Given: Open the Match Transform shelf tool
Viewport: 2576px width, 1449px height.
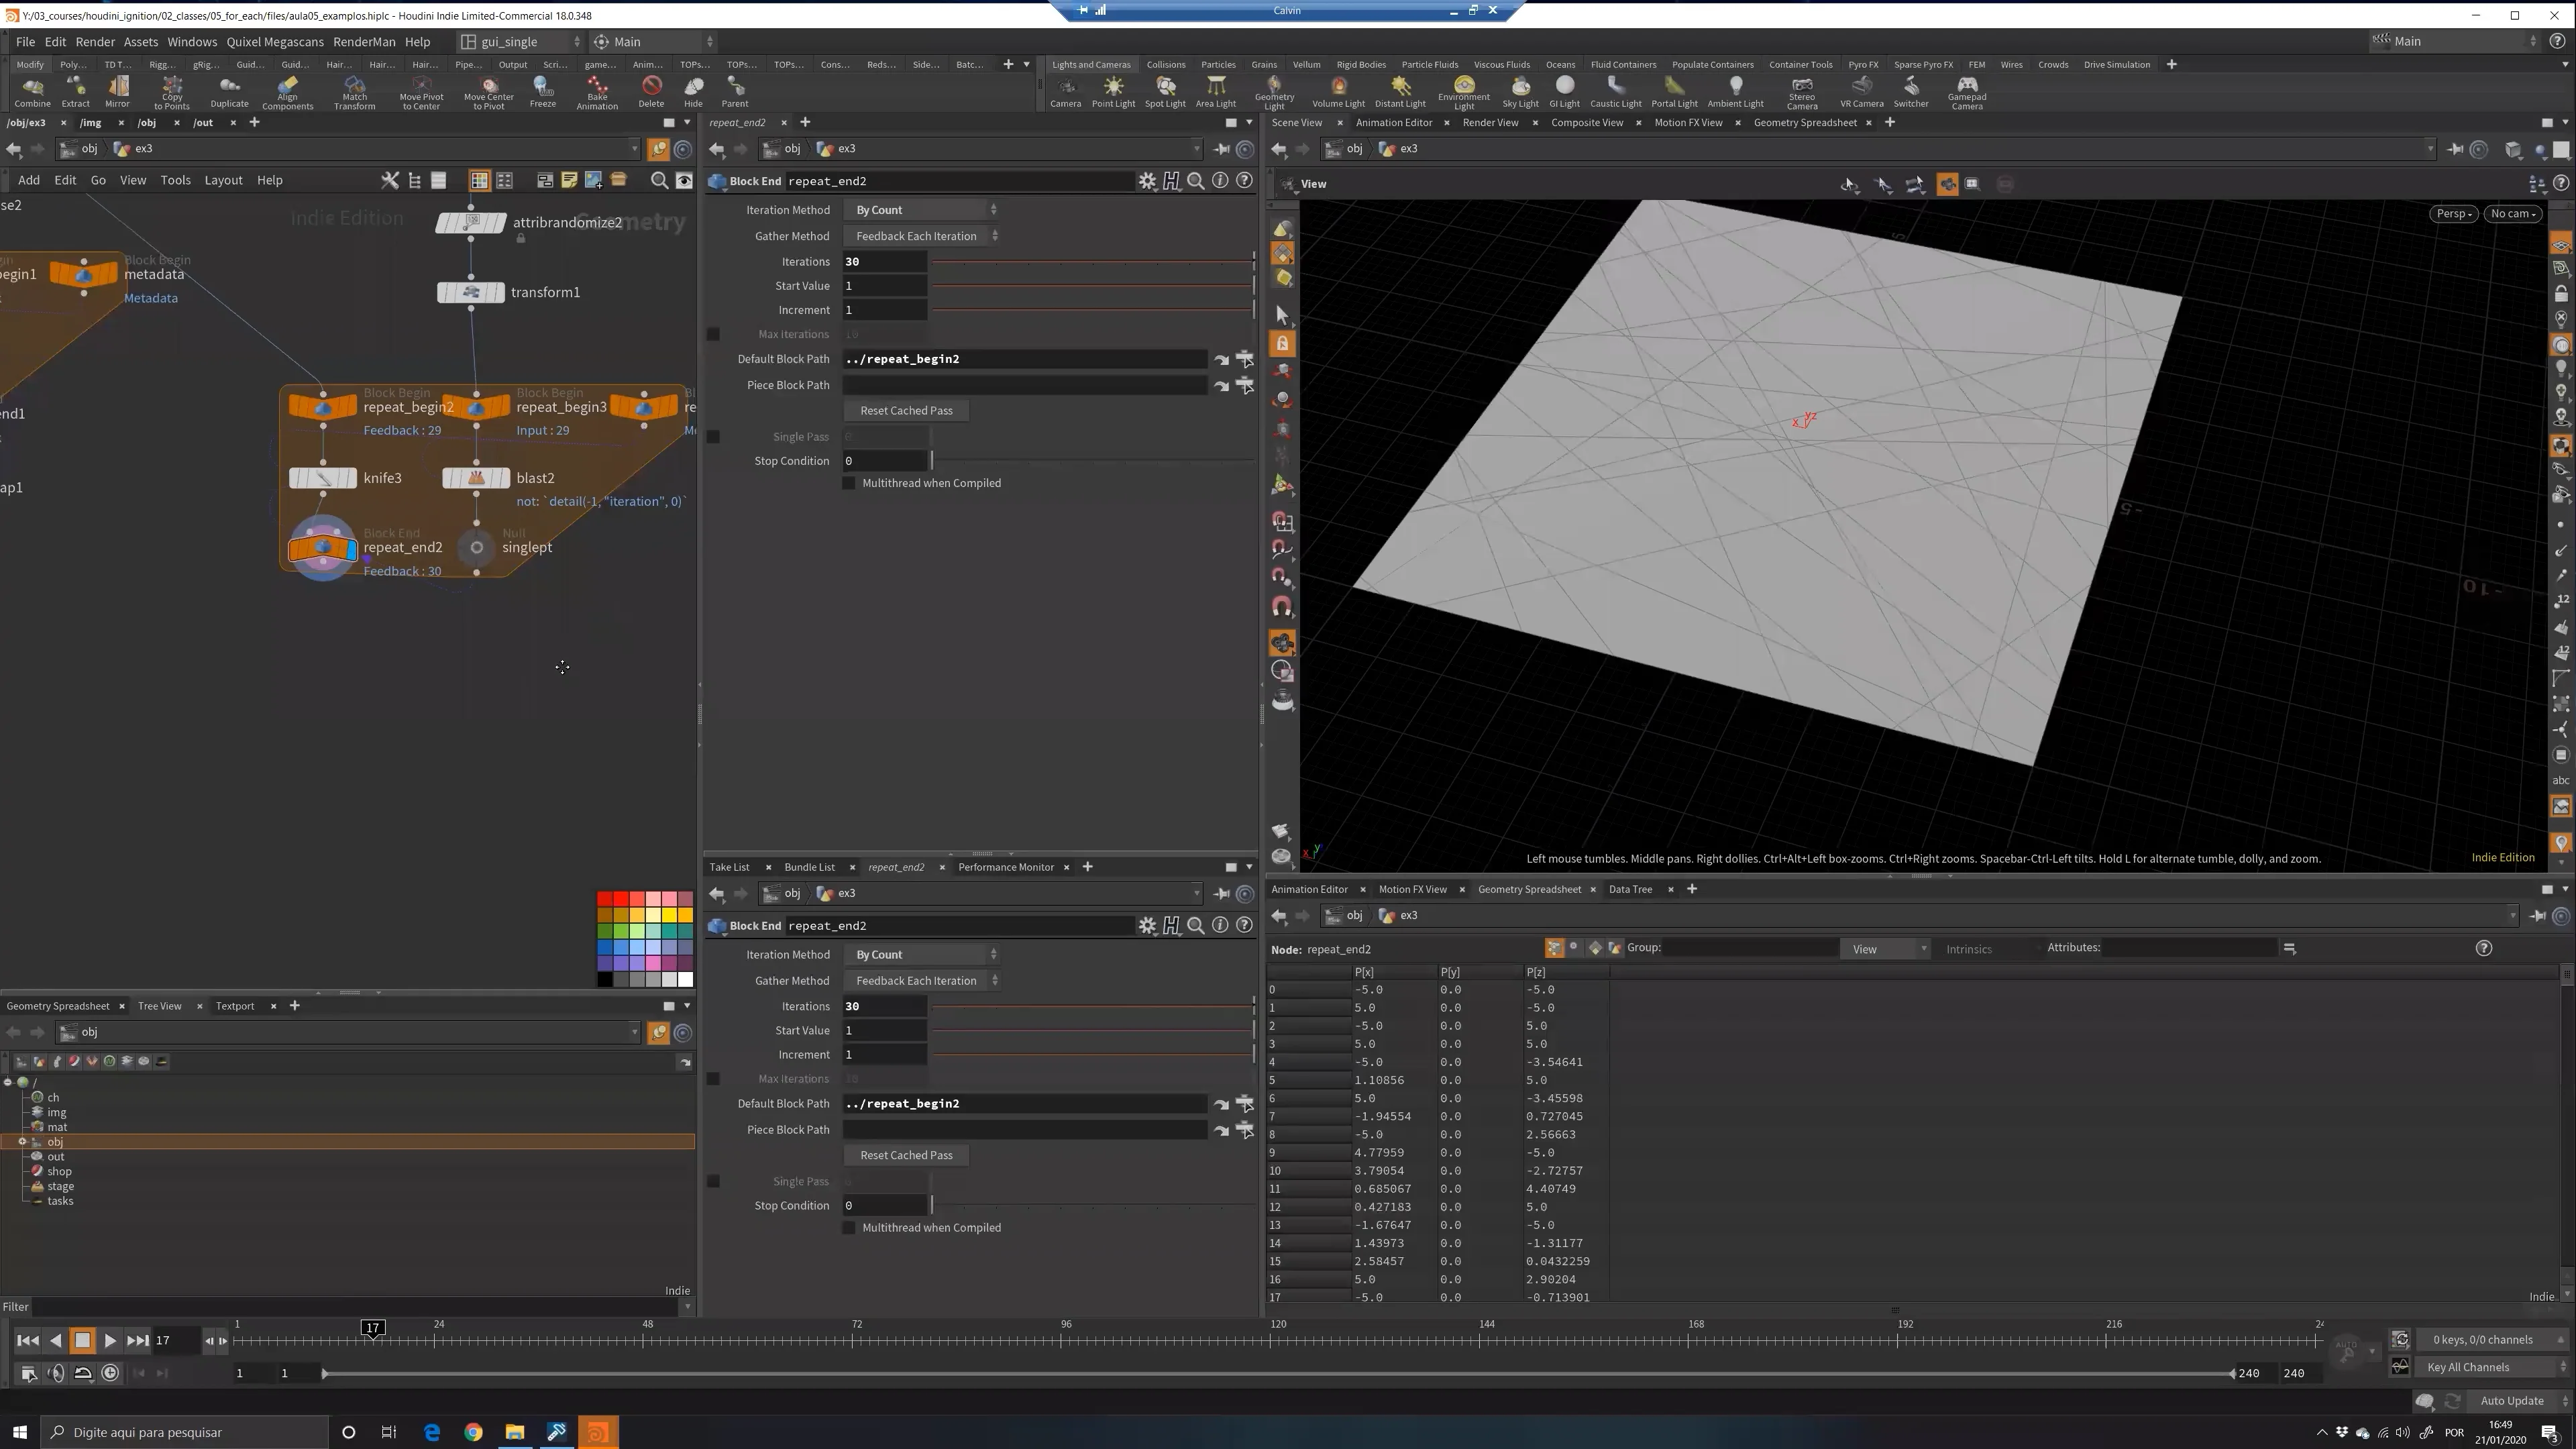Looking at the screenshot, I should 354,92.
